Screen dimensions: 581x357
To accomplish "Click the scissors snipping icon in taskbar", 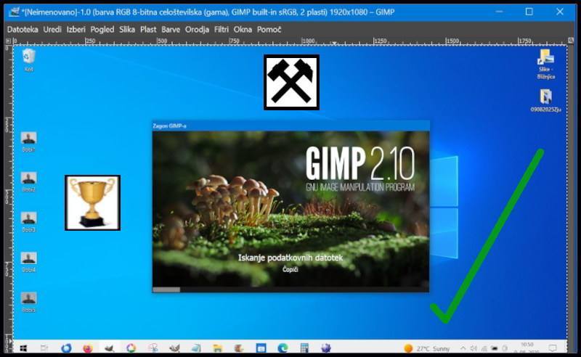I will pyautogui.click(x=153, y=348).
